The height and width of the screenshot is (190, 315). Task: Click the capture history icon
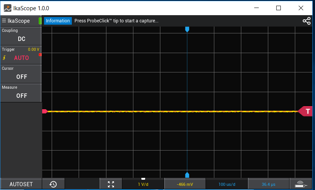click(x=53, y=184)
